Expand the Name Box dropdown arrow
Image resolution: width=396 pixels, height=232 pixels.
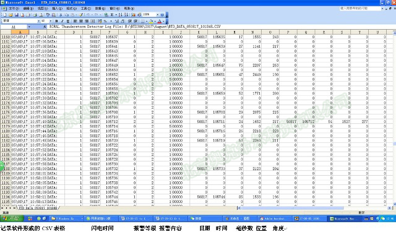29,27
